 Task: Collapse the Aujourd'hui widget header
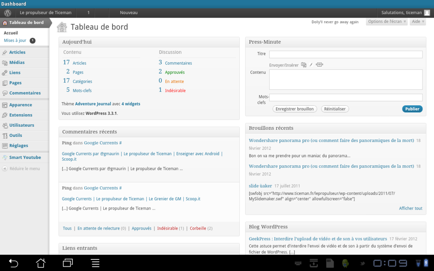point(149,42)
